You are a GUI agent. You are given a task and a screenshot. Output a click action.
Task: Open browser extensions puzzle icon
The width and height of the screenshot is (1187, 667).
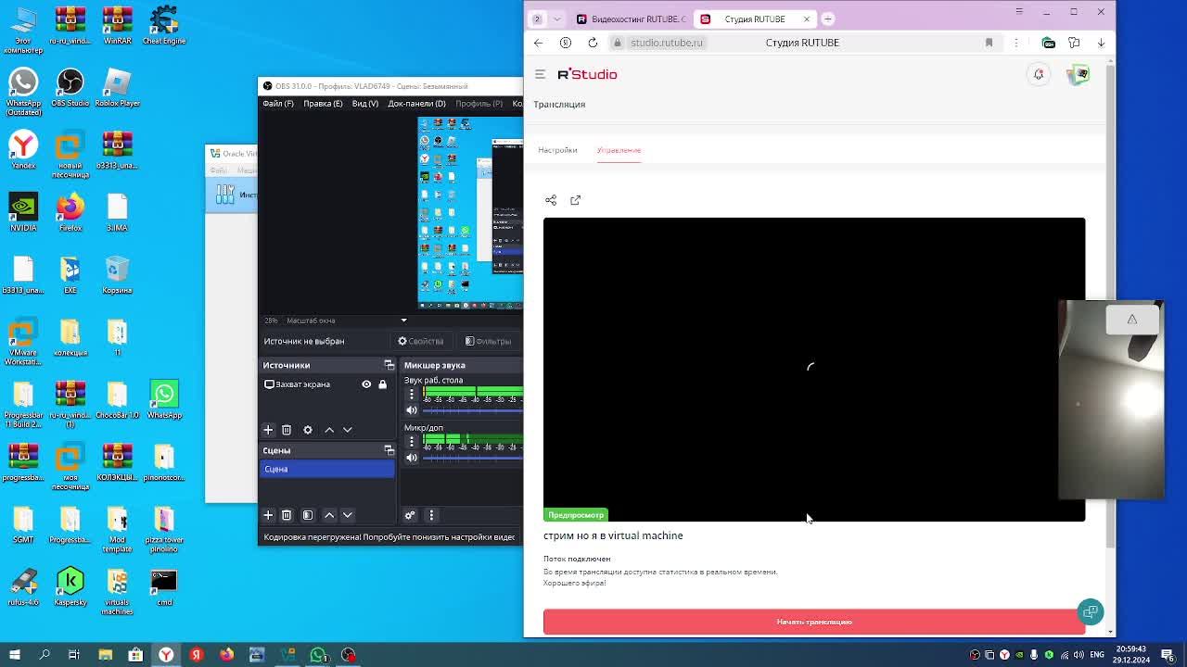pyautogui.click(x=1074, y=43)
